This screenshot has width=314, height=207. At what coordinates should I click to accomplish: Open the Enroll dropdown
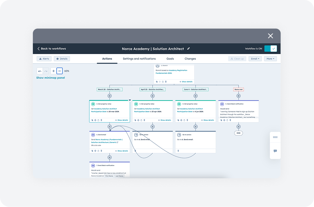coord(255,59)
